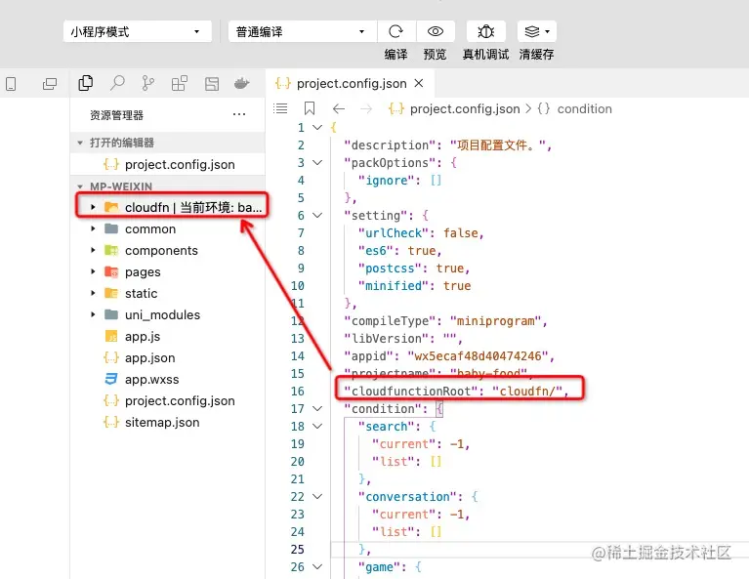Image resolution: width=749 pixels, height=579 pixels.
Task: Fold packOptions at line 3
Action: point(317,163)
